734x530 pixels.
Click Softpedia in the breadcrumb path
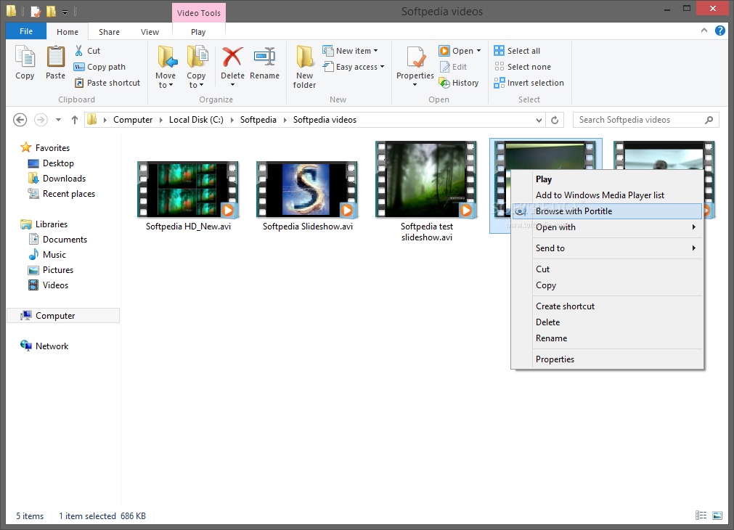(x=258, y=120)
